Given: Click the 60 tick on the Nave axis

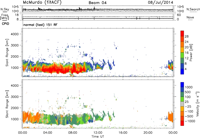Looking at the screenshot, I should tap(179, 15).
